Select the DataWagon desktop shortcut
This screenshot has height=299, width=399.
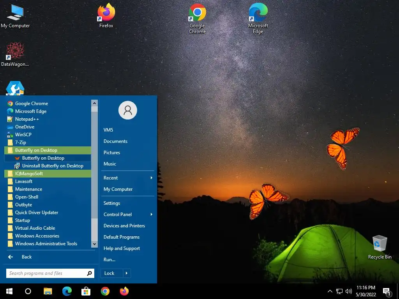point(15,55)
